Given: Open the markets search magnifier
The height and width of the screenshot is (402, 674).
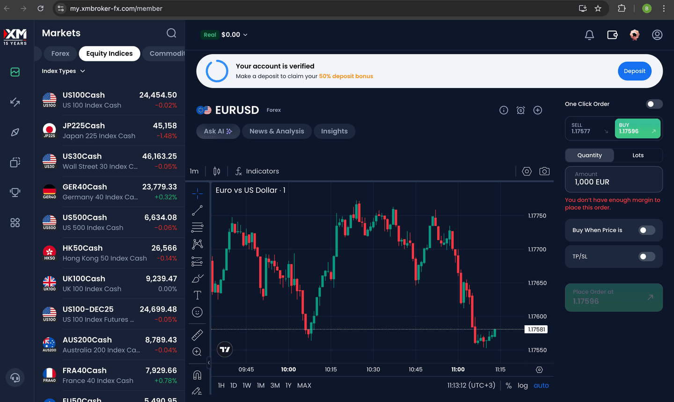Looking at the screenshot, I should [x=171, y=33].
